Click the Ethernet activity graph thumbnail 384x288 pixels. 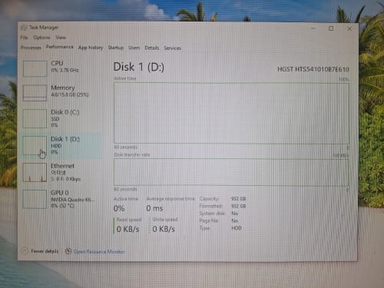tap(35, 172)
